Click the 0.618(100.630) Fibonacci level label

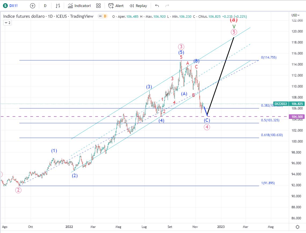[x=272, y=135]
